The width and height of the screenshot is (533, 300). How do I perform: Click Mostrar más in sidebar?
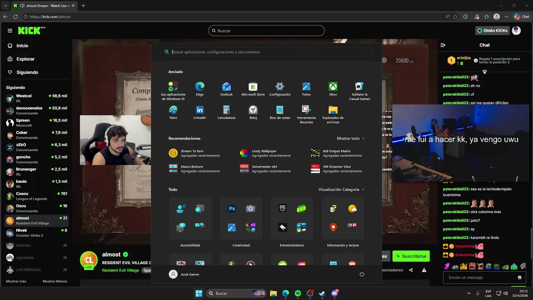pos(16,281)
